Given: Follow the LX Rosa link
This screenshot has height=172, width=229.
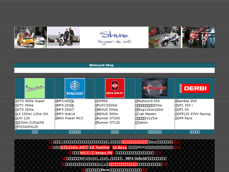Looking at the screenshot, I should click(120, 147).
